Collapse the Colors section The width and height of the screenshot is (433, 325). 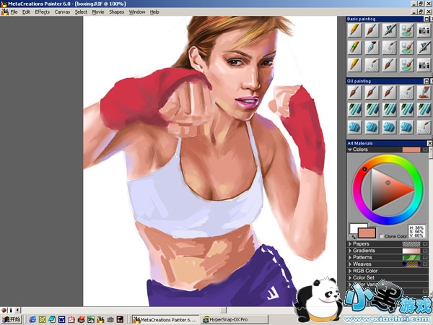click(x=350, y=149)
